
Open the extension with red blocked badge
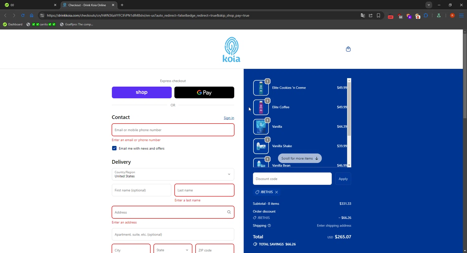pyautogui.click(x=417, y=16)
